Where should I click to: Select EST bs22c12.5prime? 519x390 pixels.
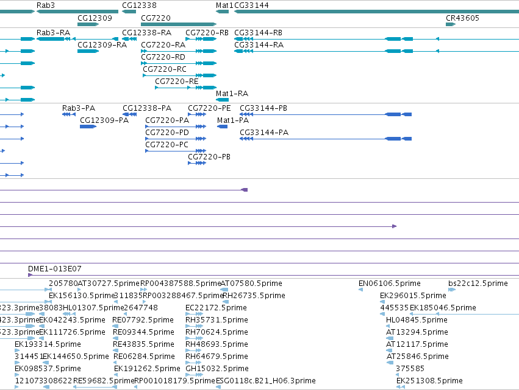click(x=478, y=284)
